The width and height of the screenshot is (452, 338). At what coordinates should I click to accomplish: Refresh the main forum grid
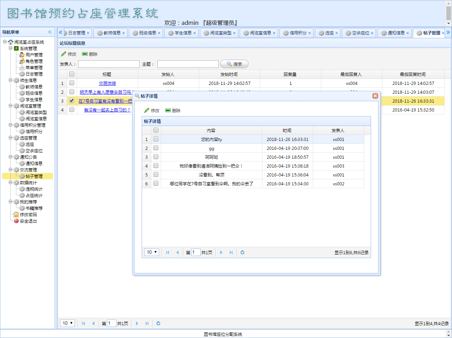[158, 323]
